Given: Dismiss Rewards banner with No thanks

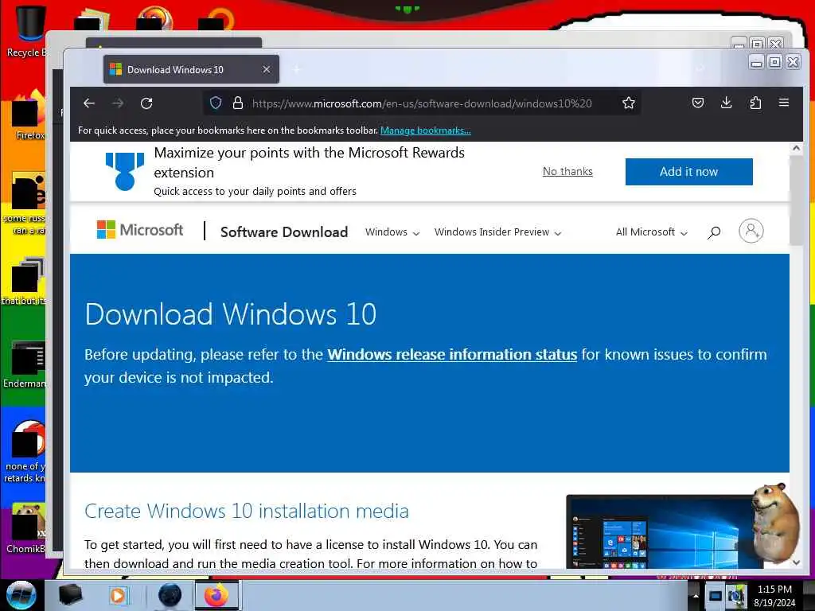Looking at the screenshot, I should 567,171.
